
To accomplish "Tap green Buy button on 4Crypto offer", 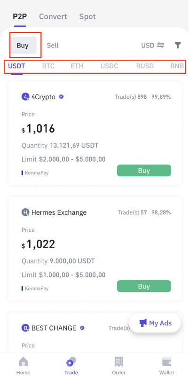I will [x=144, y=171].
